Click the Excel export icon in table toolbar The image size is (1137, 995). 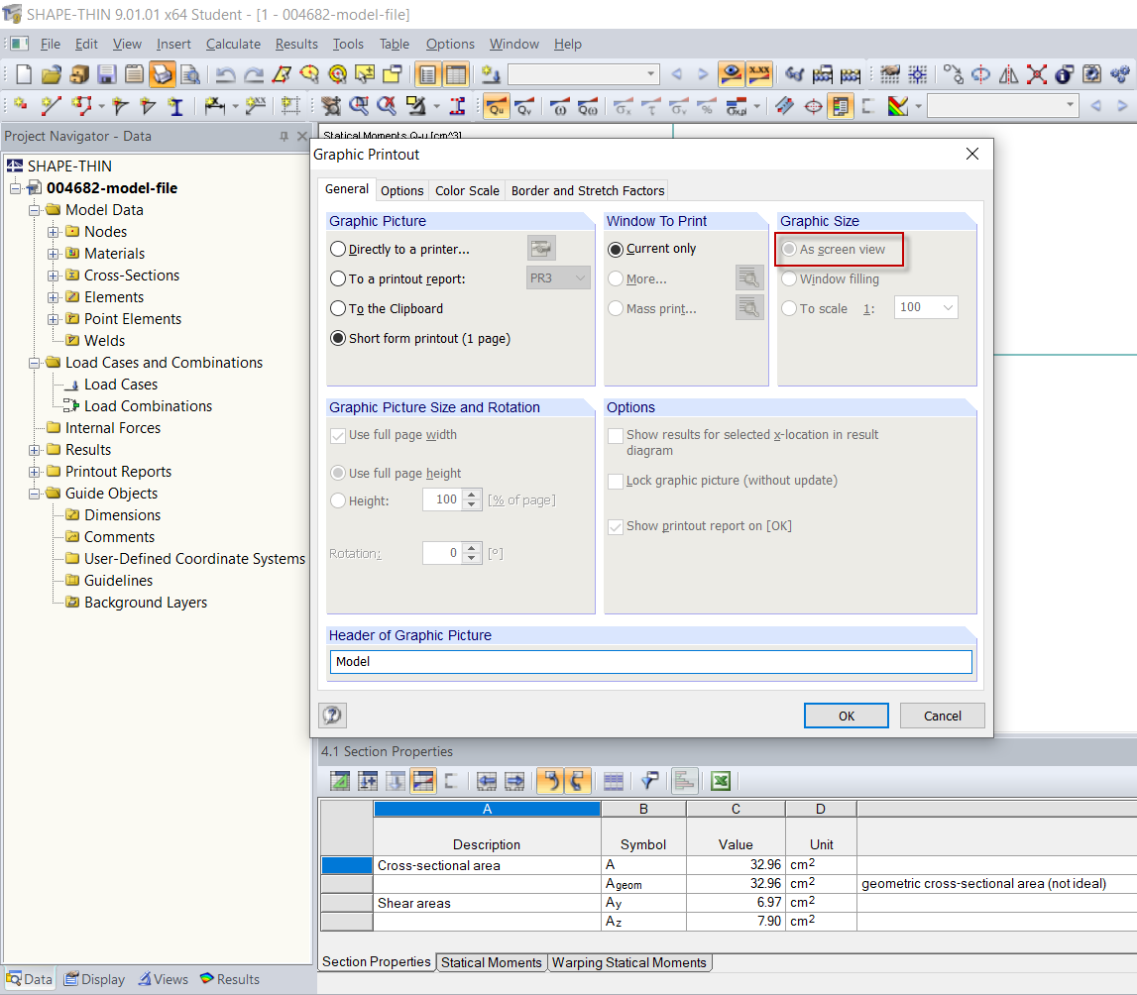coord(721,781)
